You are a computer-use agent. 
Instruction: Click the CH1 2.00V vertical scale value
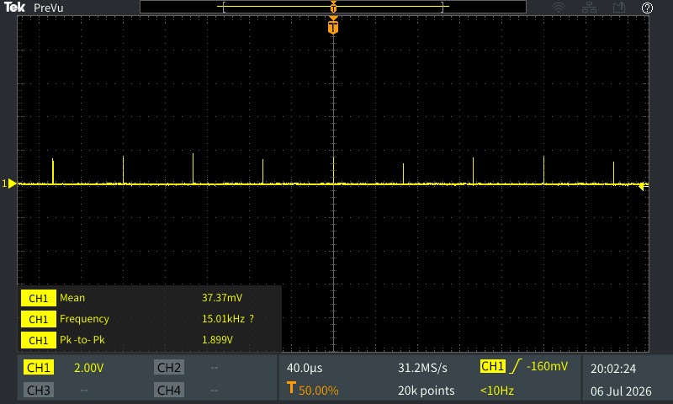click(89, 368)
